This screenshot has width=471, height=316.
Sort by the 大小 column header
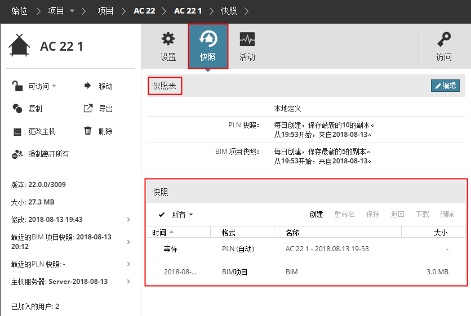coord(433,233)
